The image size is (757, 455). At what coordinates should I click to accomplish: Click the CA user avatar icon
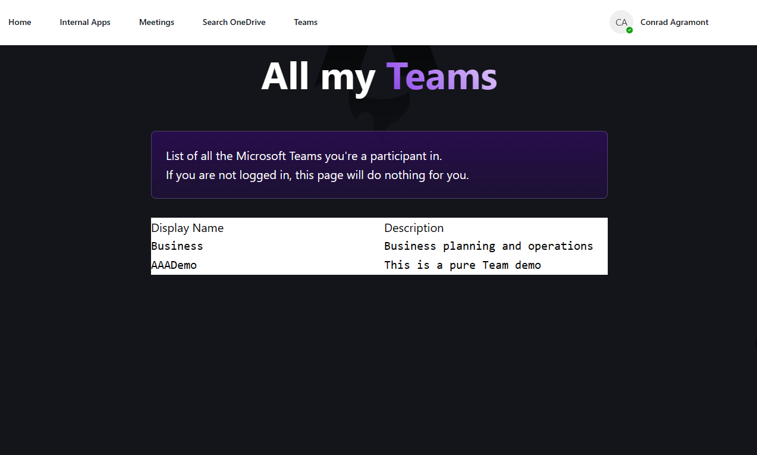point(621,22)
